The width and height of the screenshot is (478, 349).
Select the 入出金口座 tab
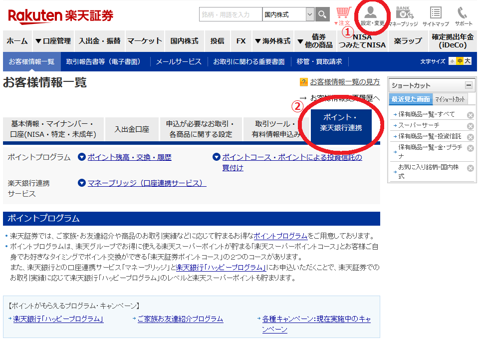click(132, 129)
